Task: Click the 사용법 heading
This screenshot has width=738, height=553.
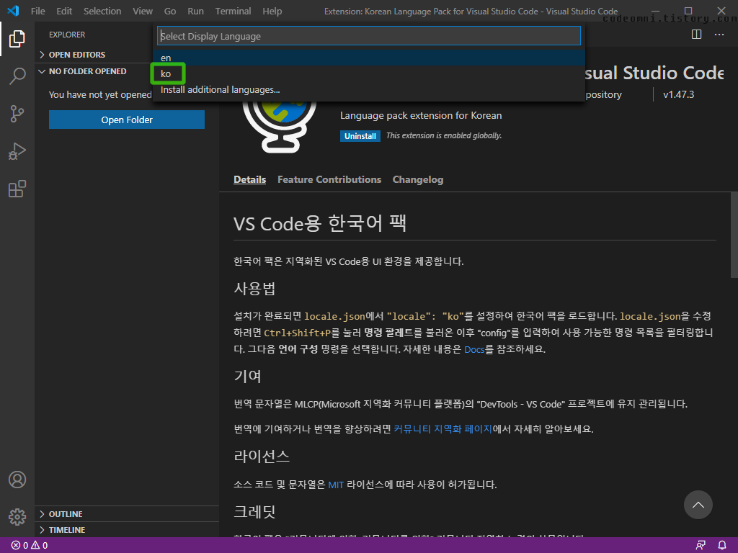Action: click(x=254, y=288)
